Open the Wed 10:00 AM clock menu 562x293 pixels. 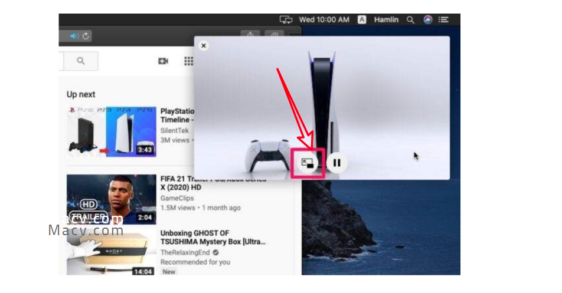[324, 19]
